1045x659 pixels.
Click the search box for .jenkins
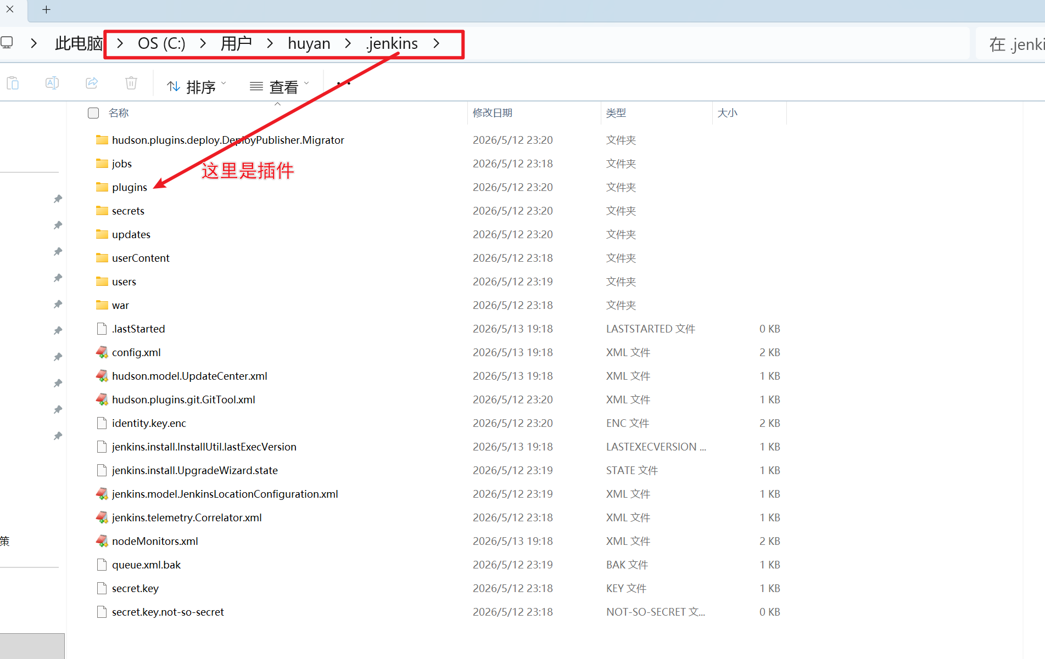click(x=1010, y=44)
